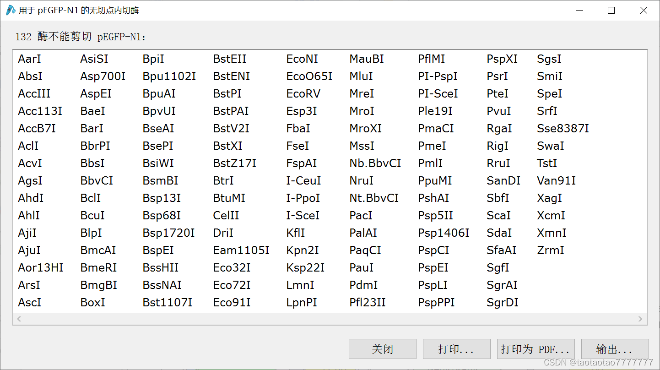This screenshot has height=370, width=660.
Task: Select enzyme BbvCI
Action: [97, 181]
